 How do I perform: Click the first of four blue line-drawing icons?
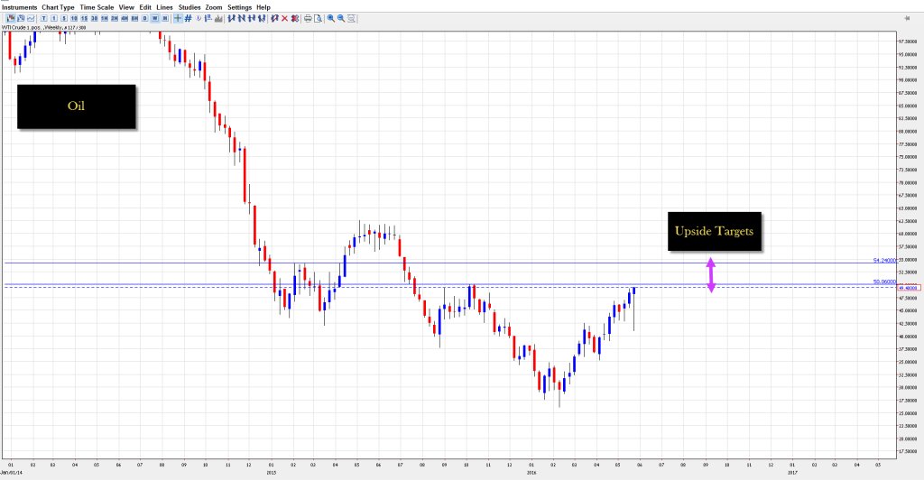pyautogui.click(x=232, y=18)
